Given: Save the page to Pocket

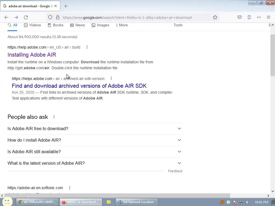Looking at the screenshot, I should tap(240, 17).
